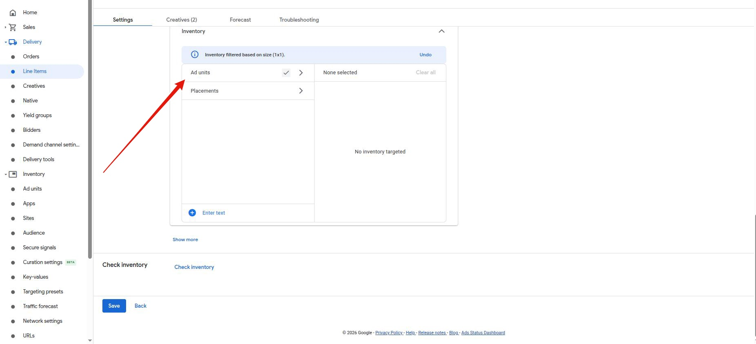Click Show more under targeting
756x344 pixels.
point(185,240)
